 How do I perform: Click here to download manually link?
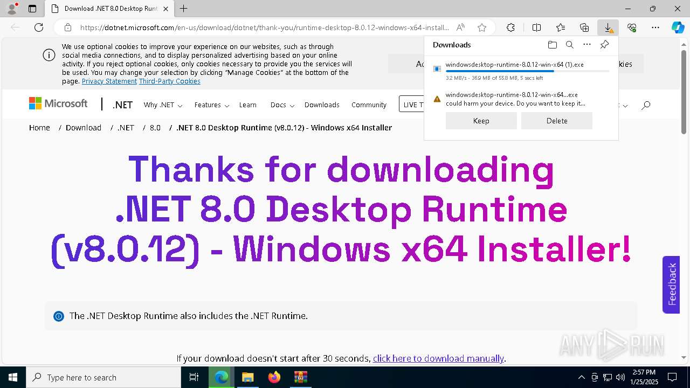438,358
